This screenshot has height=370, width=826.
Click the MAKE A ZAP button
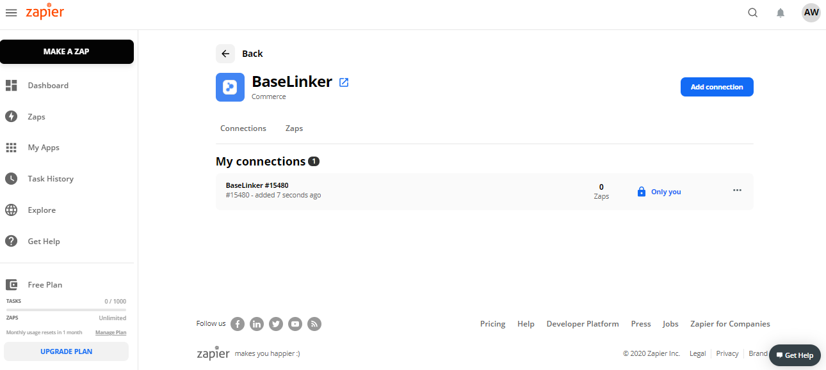pos(67,52)
